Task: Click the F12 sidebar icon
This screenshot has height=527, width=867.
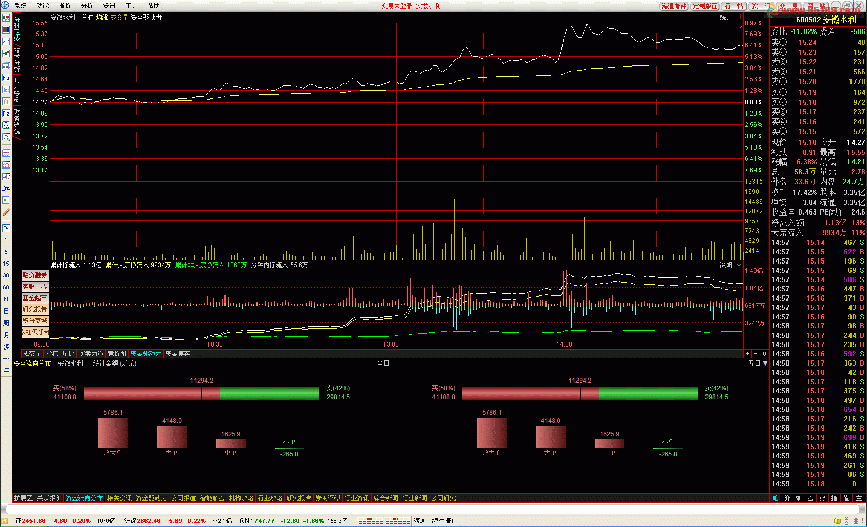Action: [6, 113]
